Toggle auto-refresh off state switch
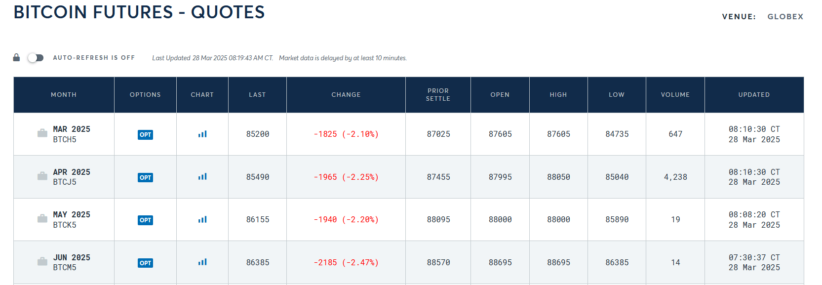Screen dimensions: 822x285 click(35, 57)
